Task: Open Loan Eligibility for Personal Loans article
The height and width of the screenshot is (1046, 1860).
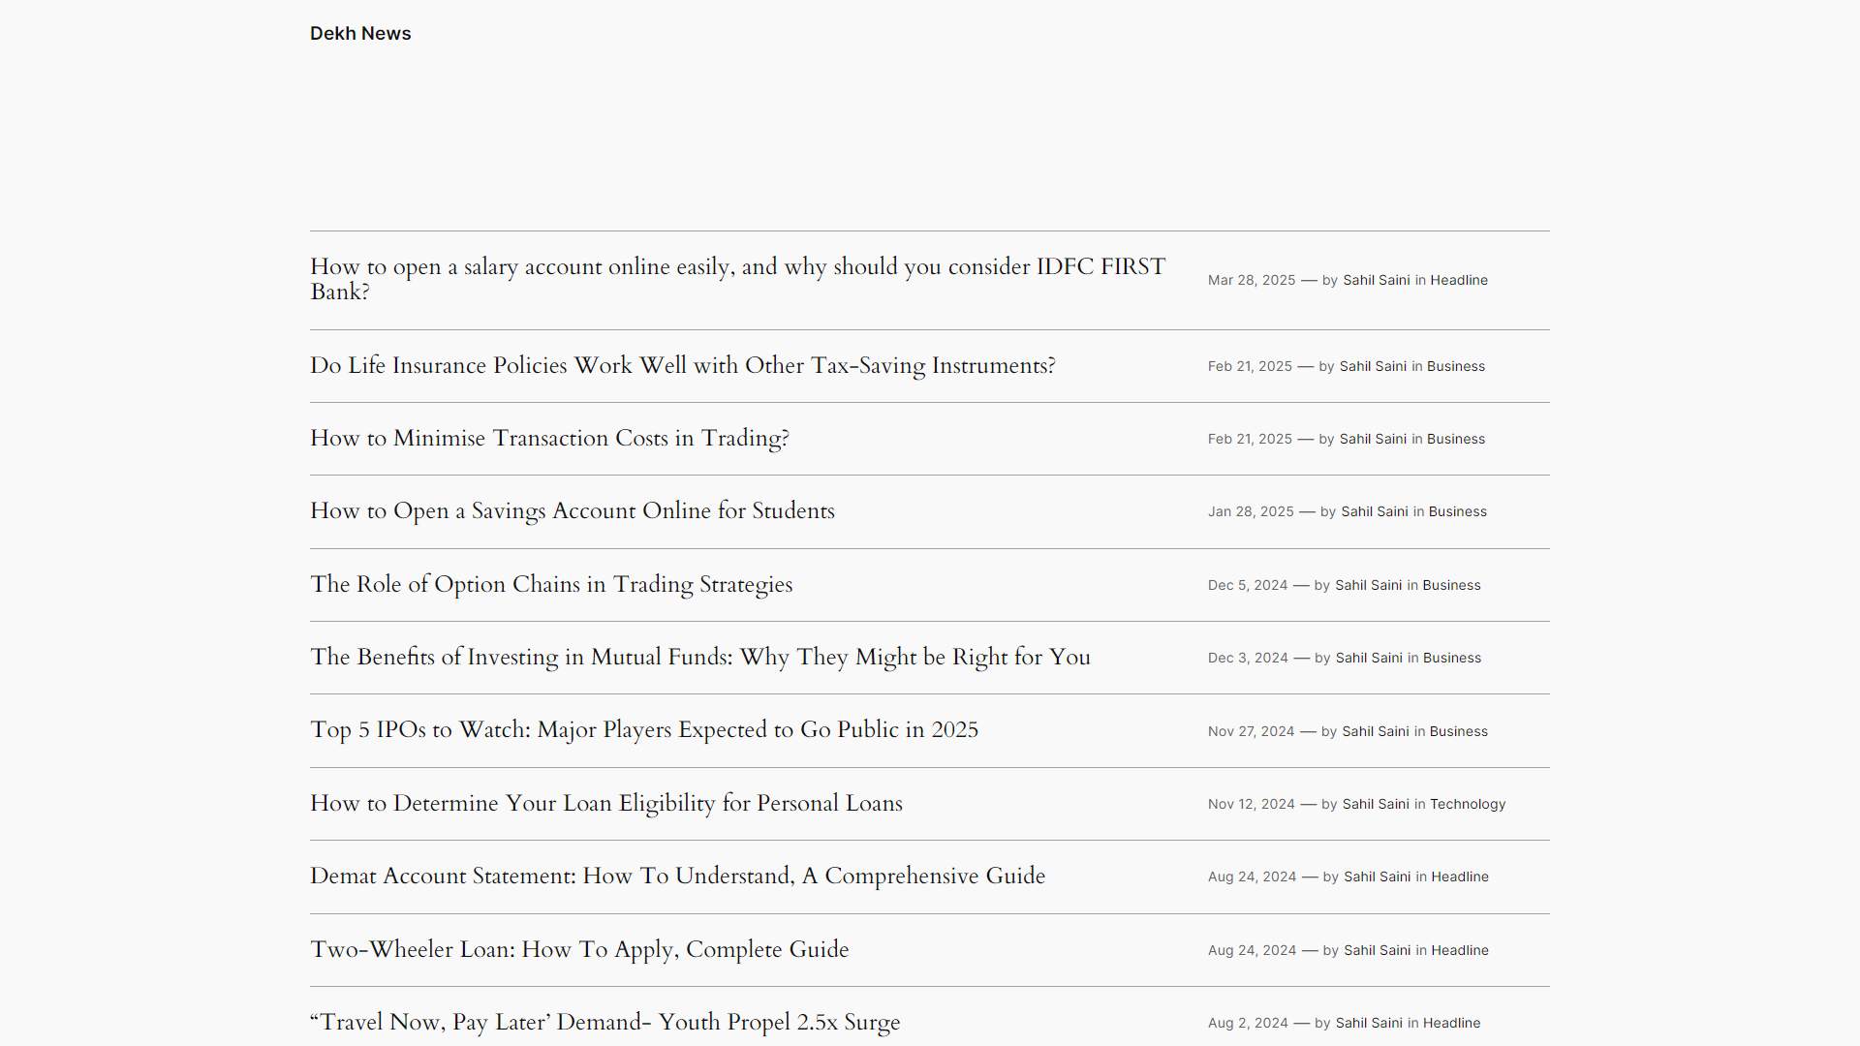Action: 605,804
